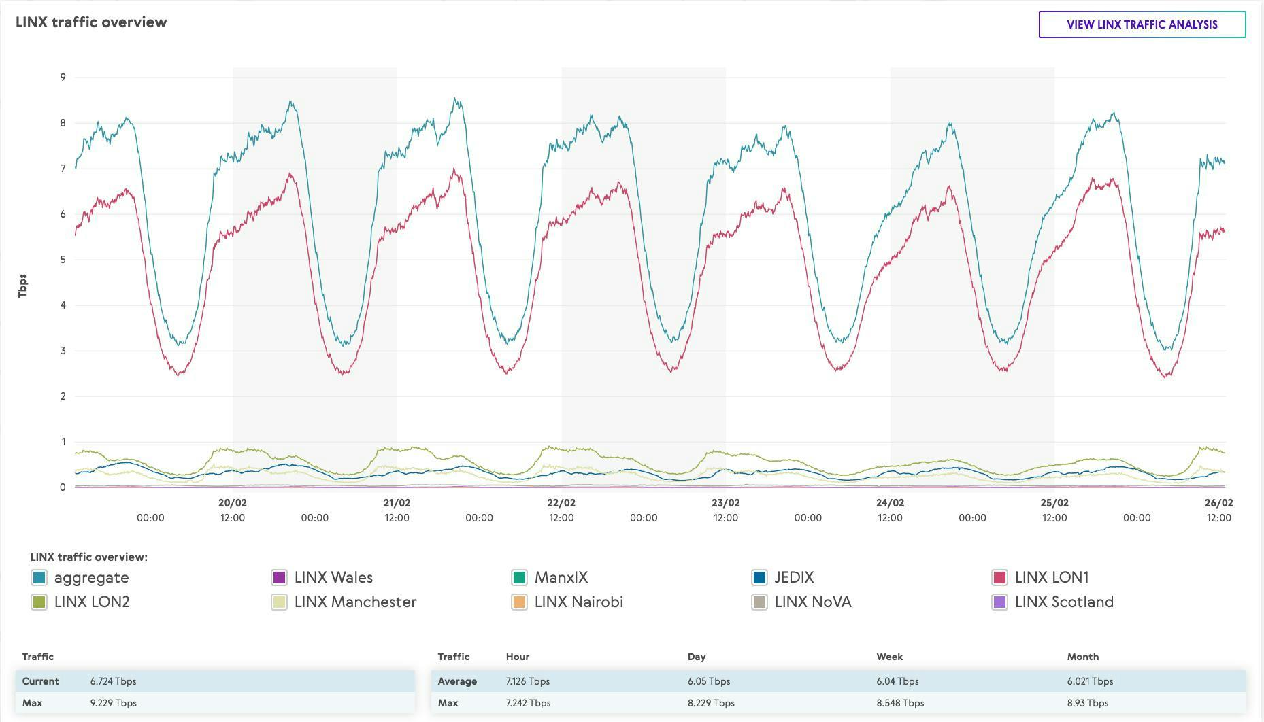Click the 20/02 date axis label

tap(233, 503)
